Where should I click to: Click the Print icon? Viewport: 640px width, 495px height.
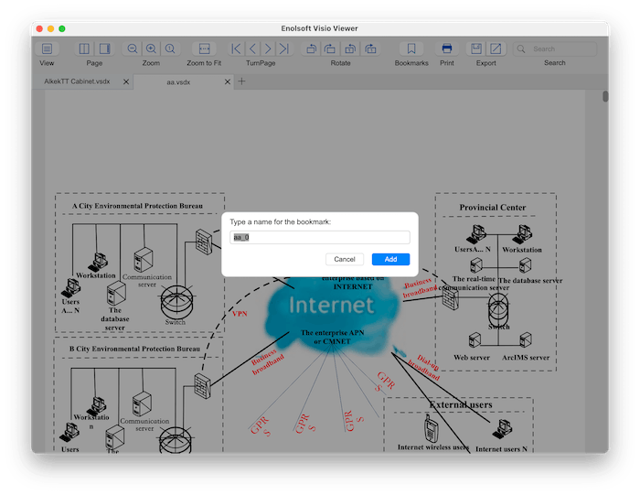447,48
